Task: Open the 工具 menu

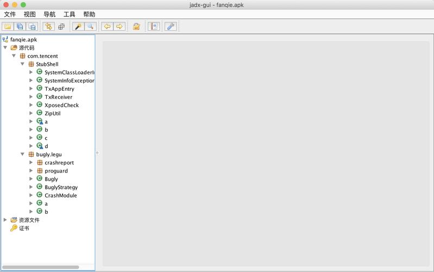Action: [x=69, y=14]
